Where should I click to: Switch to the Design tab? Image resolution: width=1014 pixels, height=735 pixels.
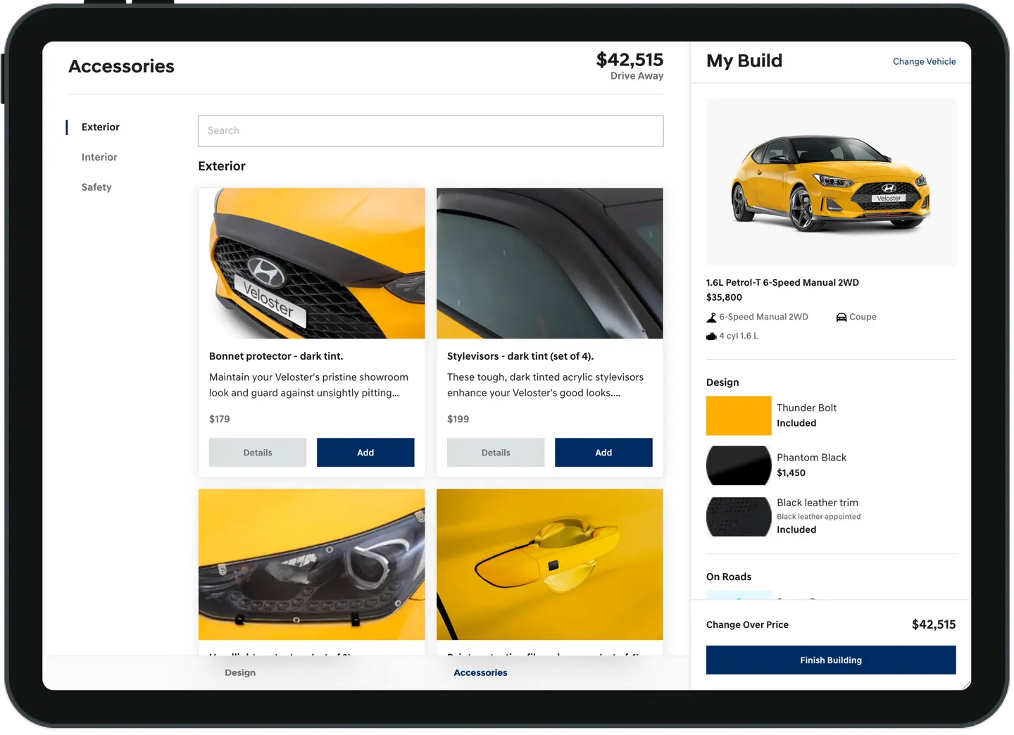tap(240, 673)
